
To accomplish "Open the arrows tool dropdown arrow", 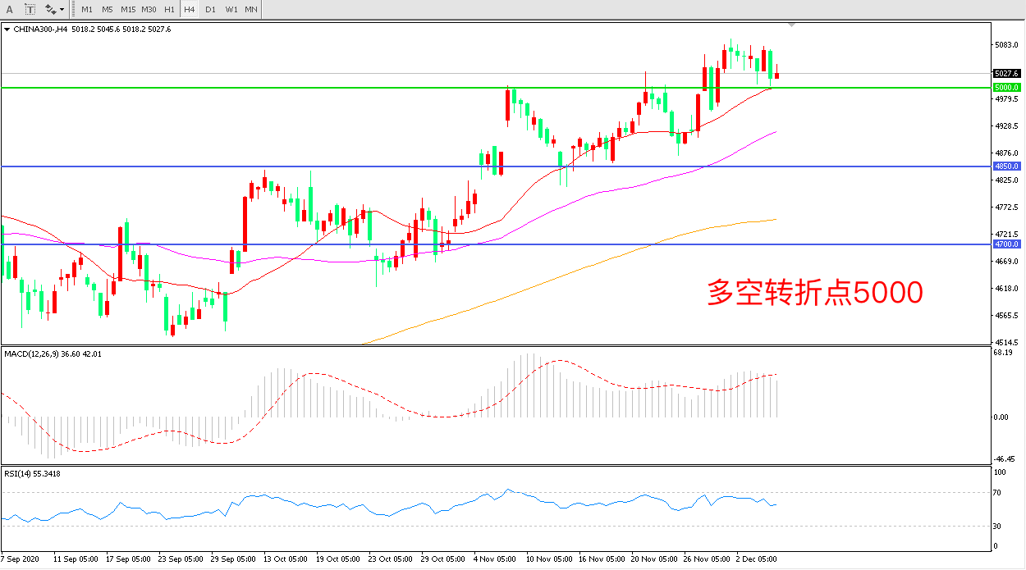I will [62, 10].
